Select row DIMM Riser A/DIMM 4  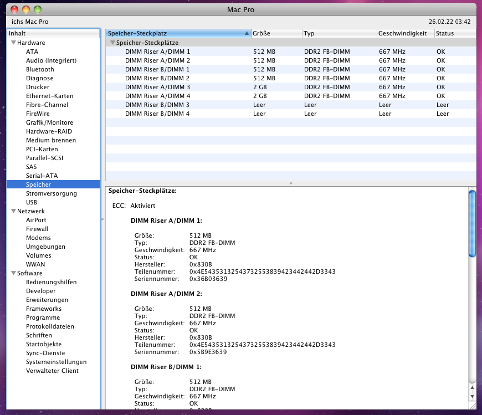pyautogui.click(x=291, y=96)
